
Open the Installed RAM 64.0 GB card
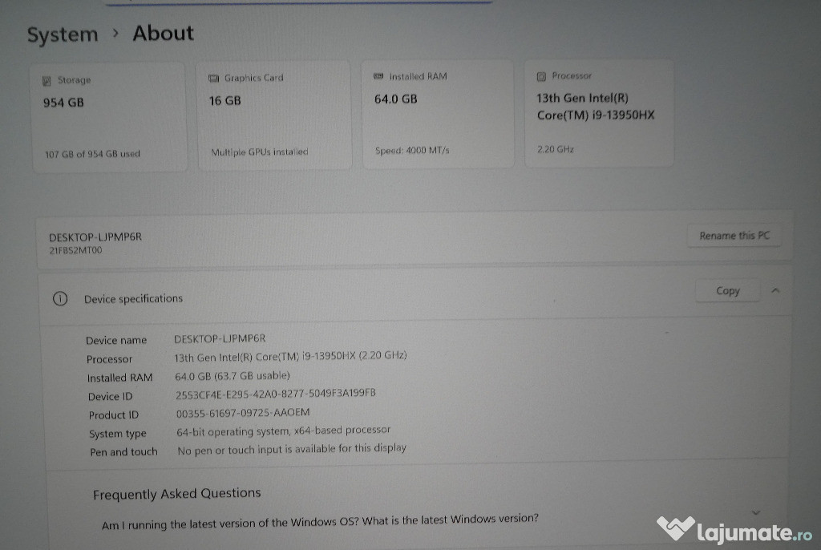(438, 114)
